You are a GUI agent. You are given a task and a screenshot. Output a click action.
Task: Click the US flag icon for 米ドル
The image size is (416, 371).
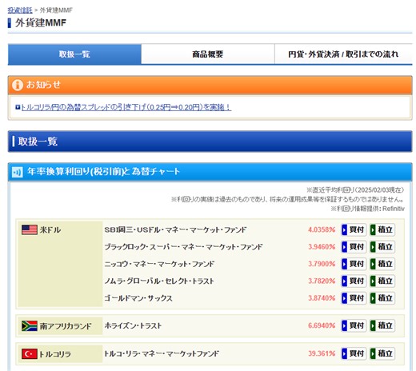click(30, 229)
